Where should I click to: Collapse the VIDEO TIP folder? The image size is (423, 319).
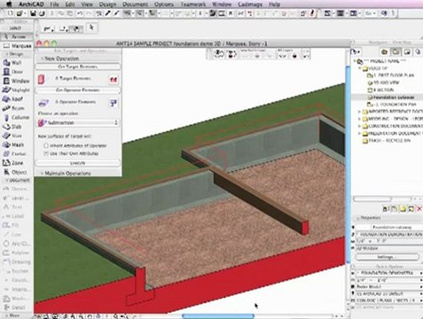click(360, 68)
